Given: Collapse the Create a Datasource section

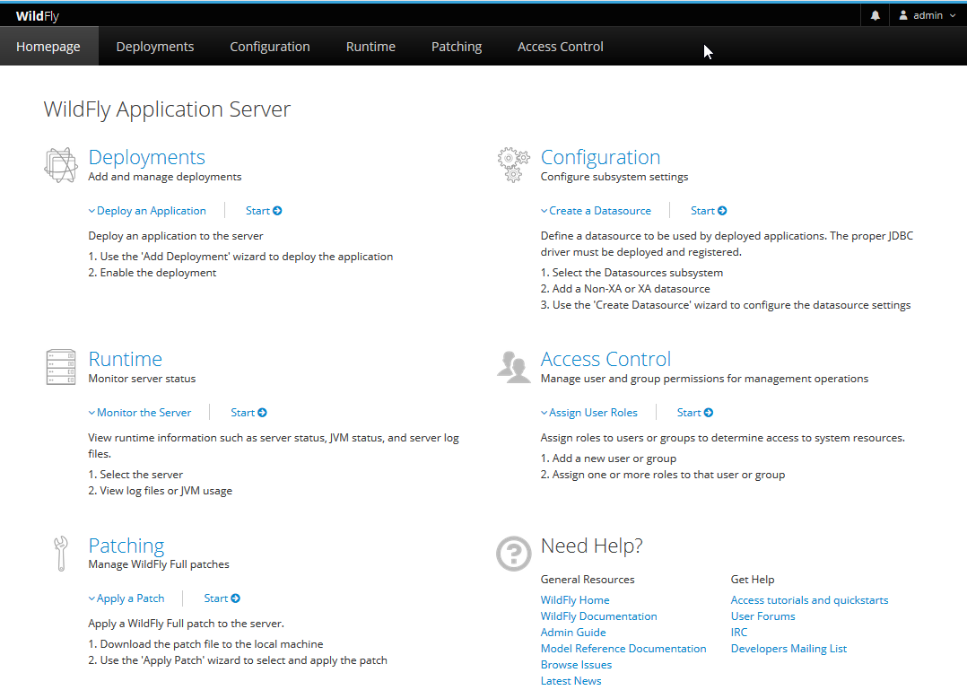Looking at the screenshot, I should click(x=596, y=211).
